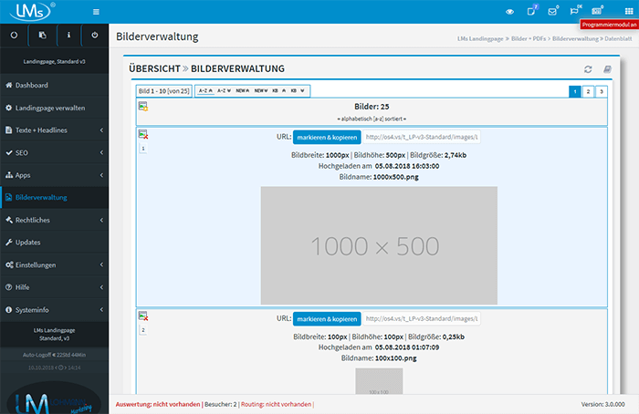Open Datenblatt breadcrumb link
639x414 pixels.
[x=618, y=38]
